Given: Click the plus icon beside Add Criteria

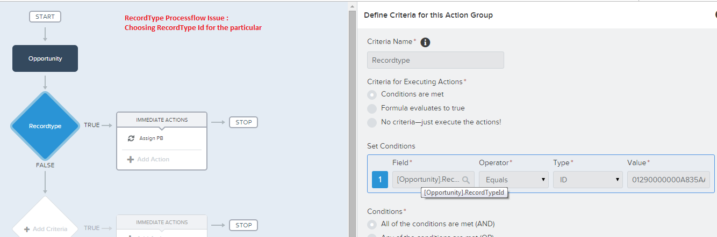Looking at the screenshot, I should pos(27,229).
